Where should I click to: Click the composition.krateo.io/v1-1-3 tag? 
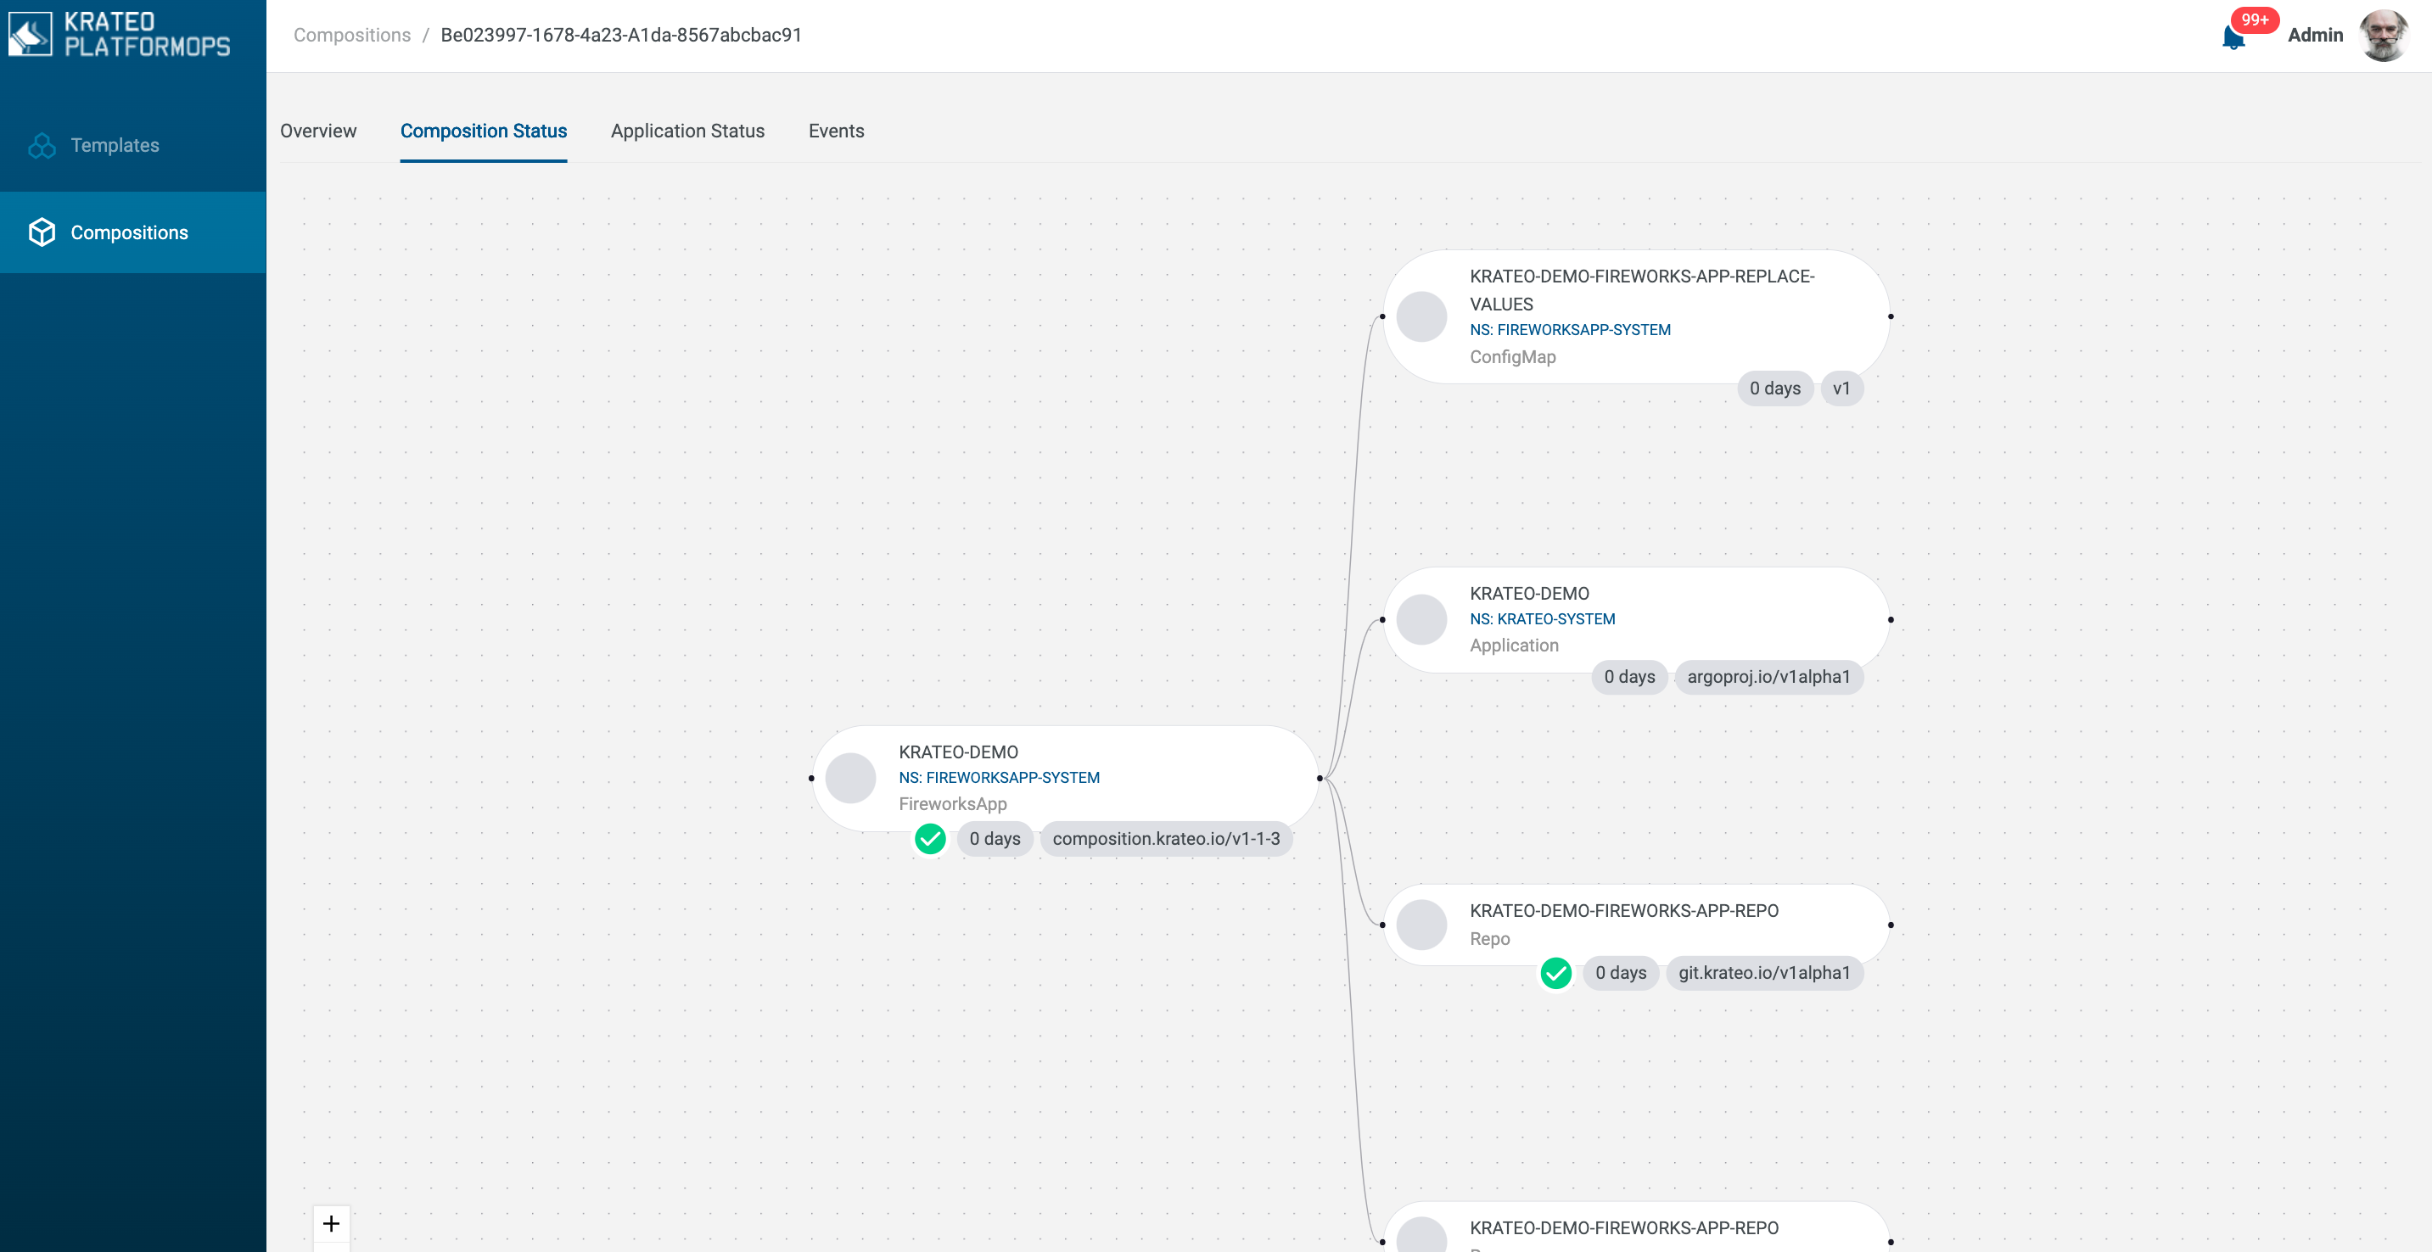coord(1166,839)
